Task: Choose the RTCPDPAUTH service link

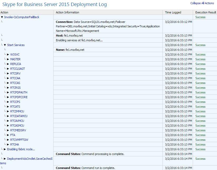Action: tap(19, 92)
